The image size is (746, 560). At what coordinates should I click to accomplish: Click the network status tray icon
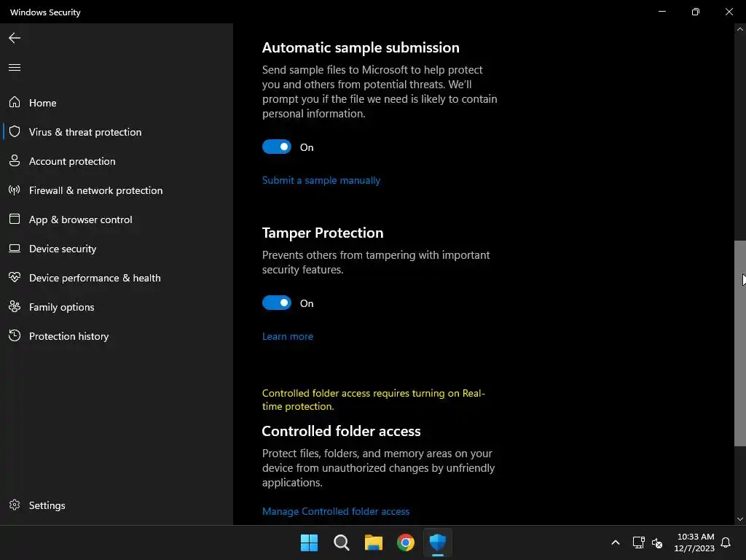[x=638, y=542]
